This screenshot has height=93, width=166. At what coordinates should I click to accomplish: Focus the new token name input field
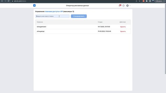[52, 16]
